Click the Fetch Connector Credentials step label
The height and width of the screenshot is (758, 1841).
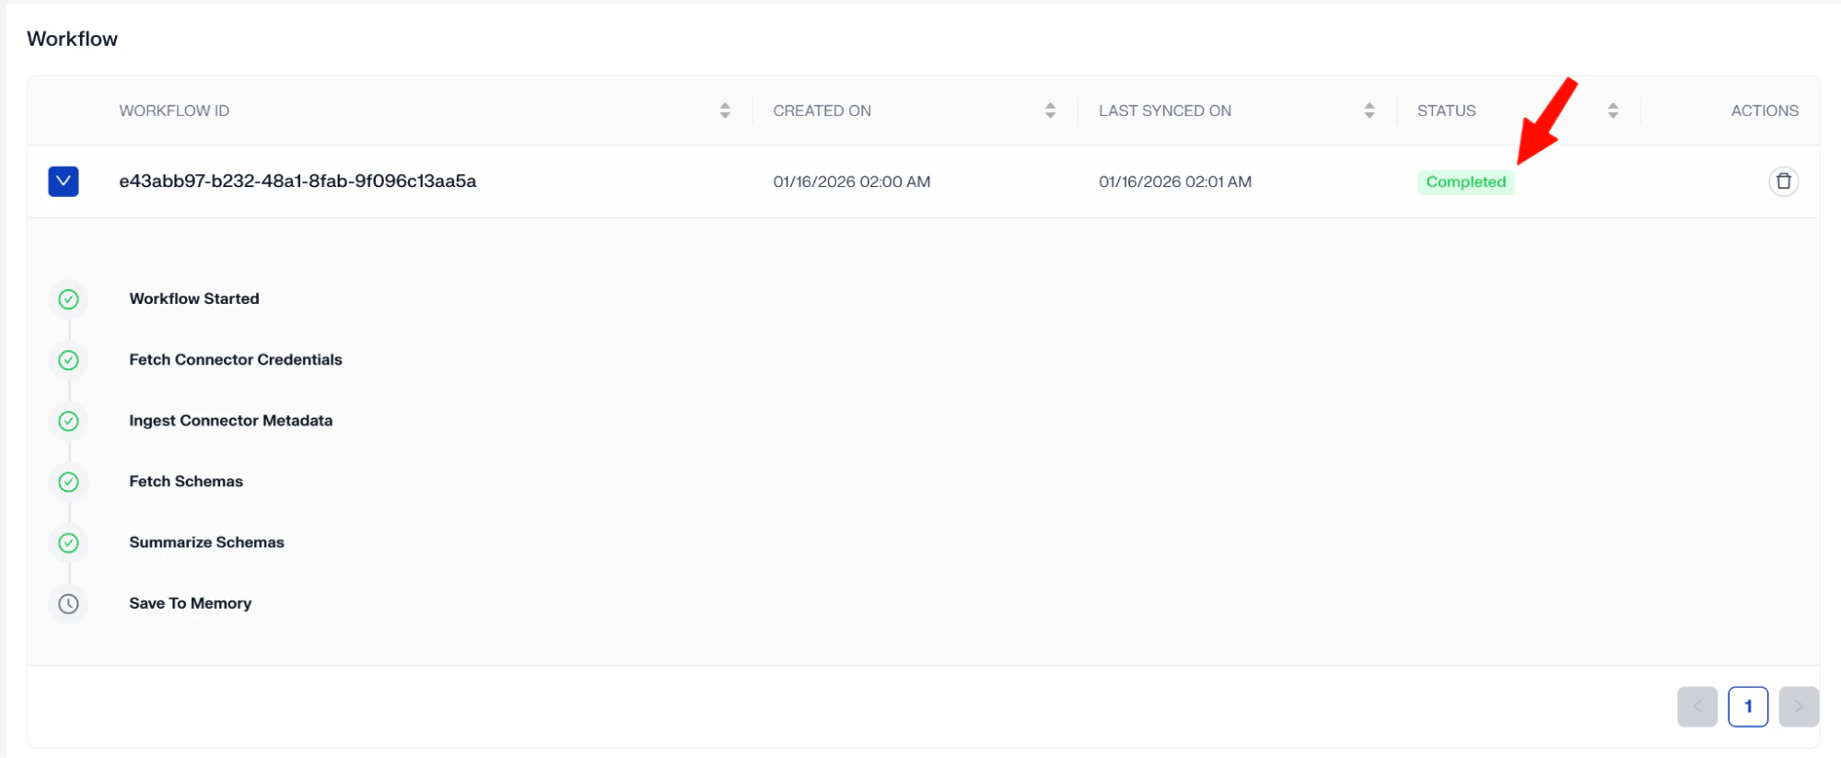coord(236,359)
